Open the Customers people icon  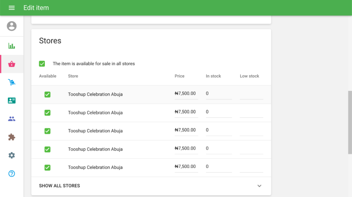point(12,119)
